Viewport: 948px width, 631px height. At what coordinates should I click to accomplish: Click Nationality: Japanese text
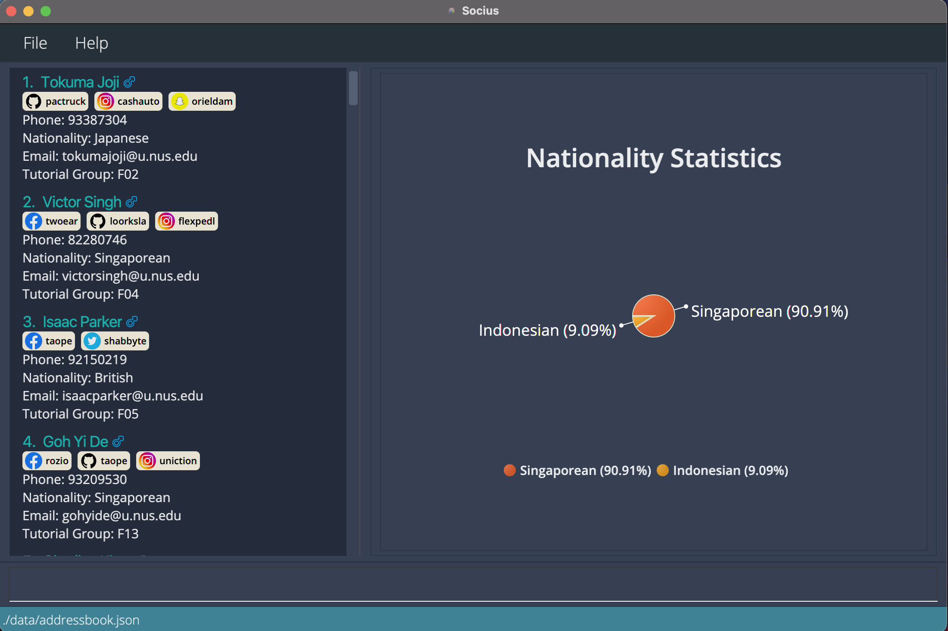[x=85, y=138]
